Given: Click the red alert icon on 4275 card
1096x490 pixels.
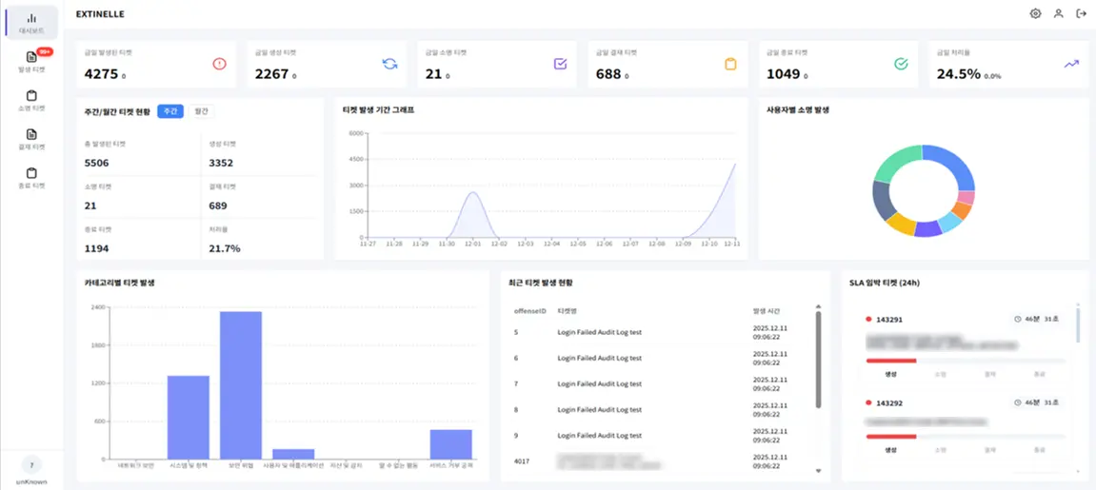Looking at the screenshot, I should click(x=219, y=64).
